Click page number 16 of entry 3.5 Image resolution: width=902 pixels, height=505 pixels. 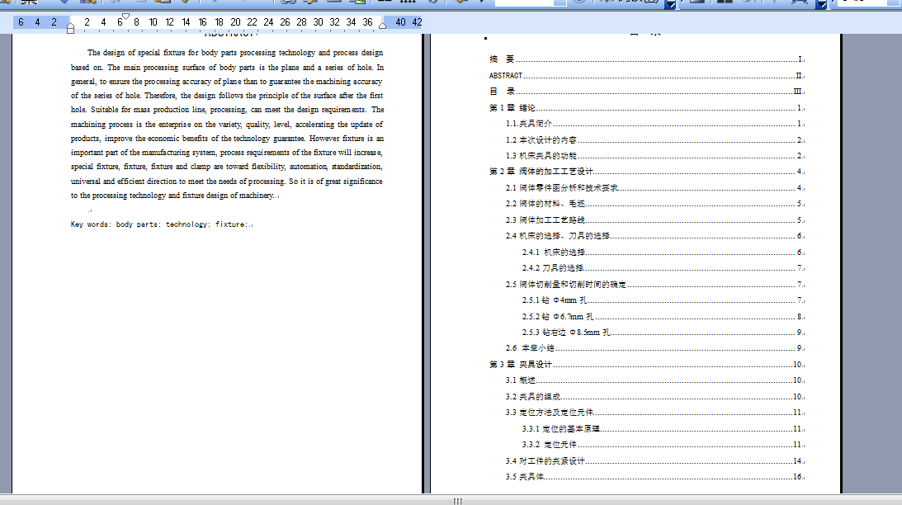[x=798, y=477]
